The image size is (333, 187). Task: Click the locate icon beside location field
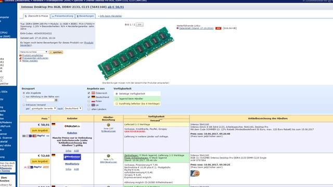pyautogui.click(x=56, y=100)
